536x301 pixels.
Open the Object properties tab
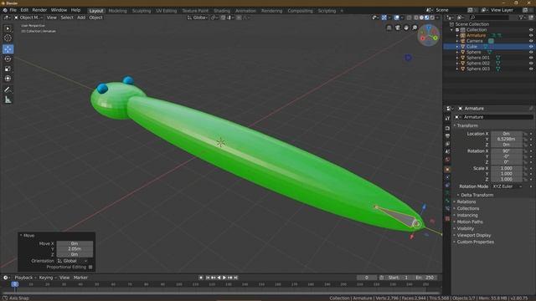click(447, 169)
